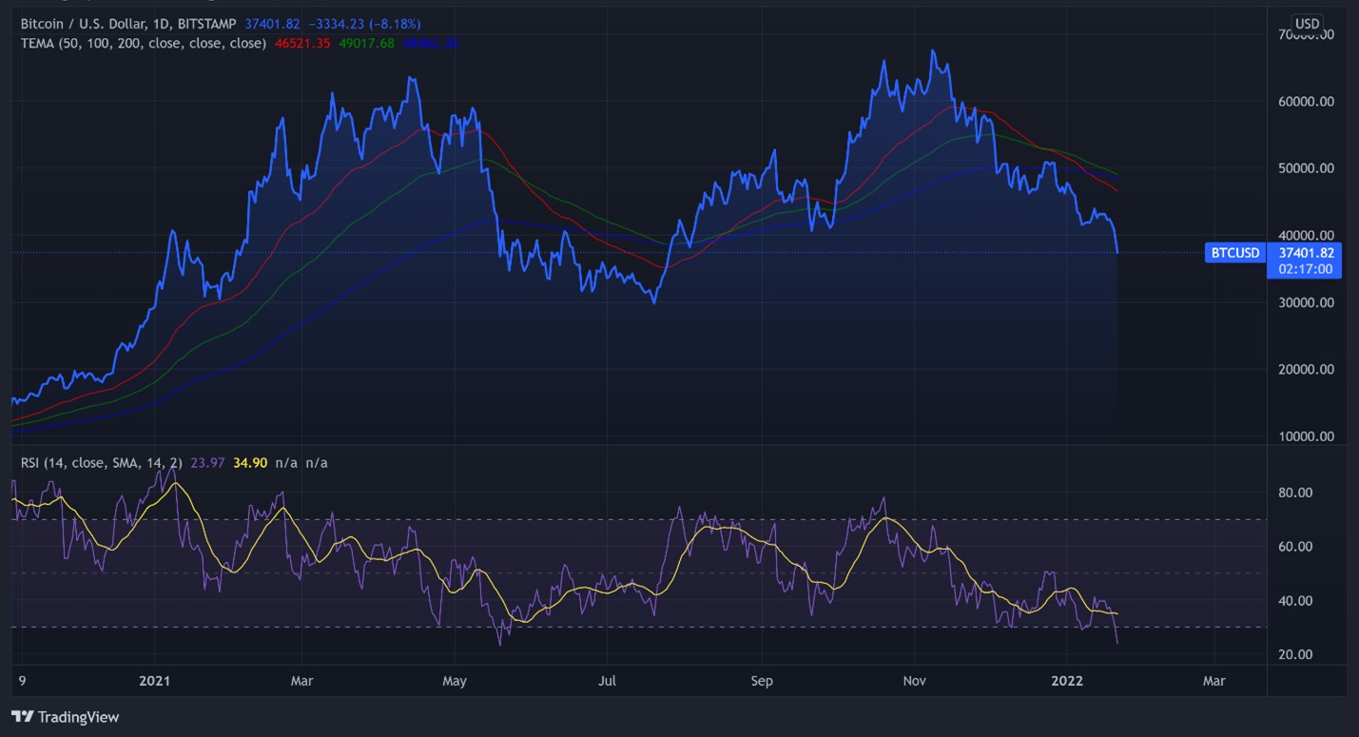
Task: Click the 80.00 level on RSI scale
Action: coord(1296,493)
